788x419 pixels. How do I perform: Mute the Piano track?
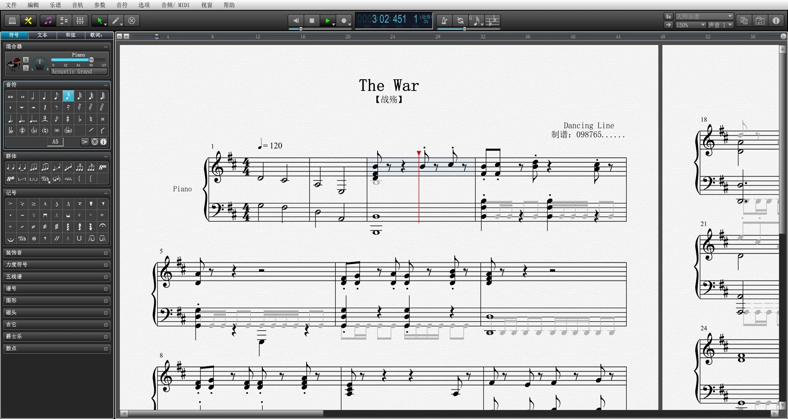pyautogui.click(x=26, y=60)
